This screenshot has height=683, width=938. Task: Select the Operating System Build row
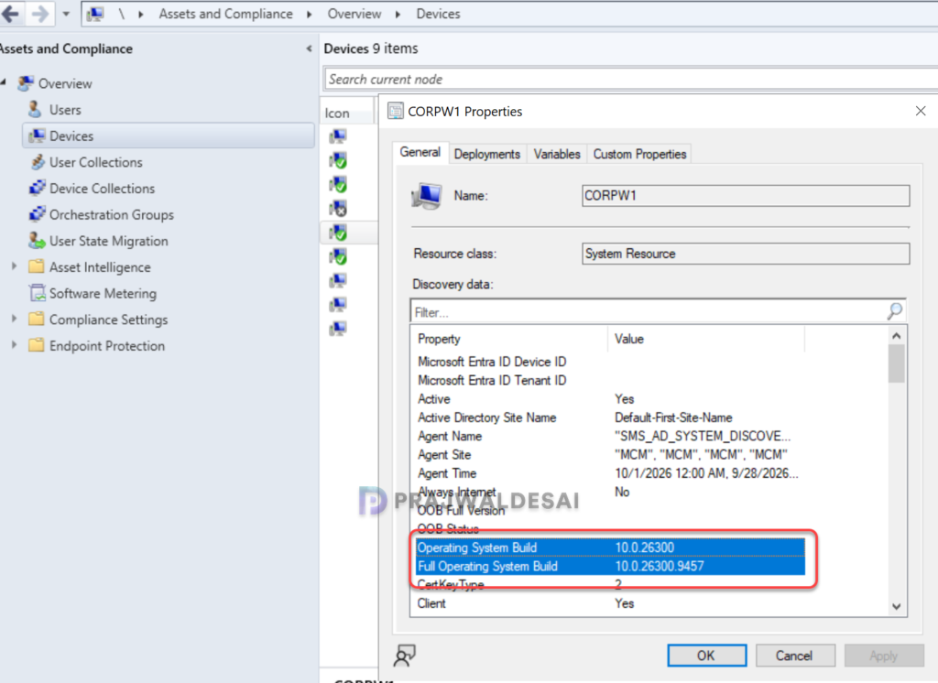610,547
